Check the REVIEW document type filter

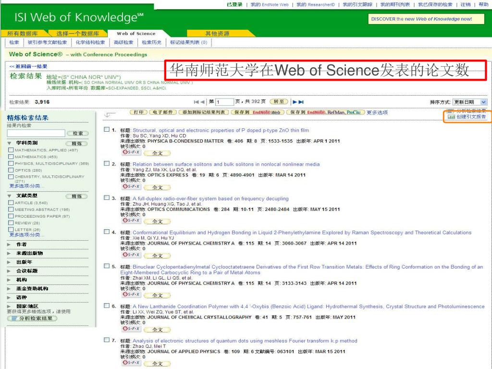click(x=11, y=223)
